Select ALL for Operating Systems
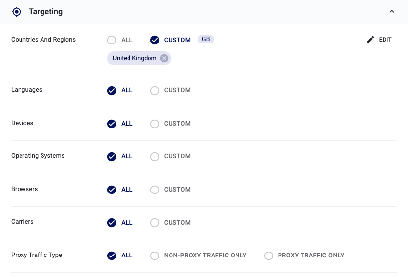This screenshot has height=277, width=408. [112, 156]
